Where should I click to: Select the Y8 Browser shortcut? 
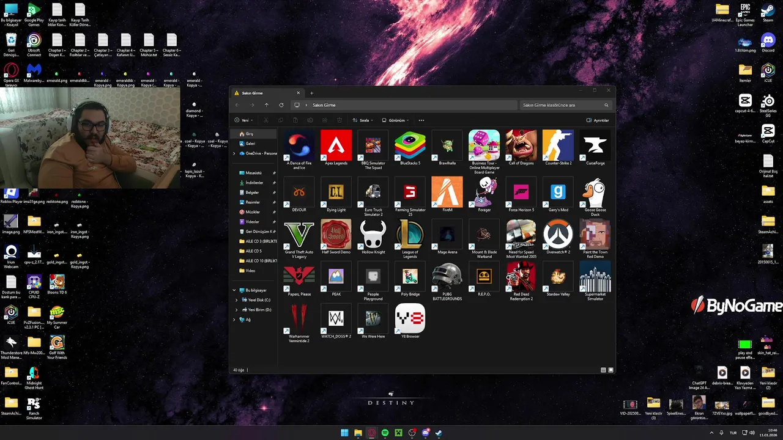click(x=410, y=321)
